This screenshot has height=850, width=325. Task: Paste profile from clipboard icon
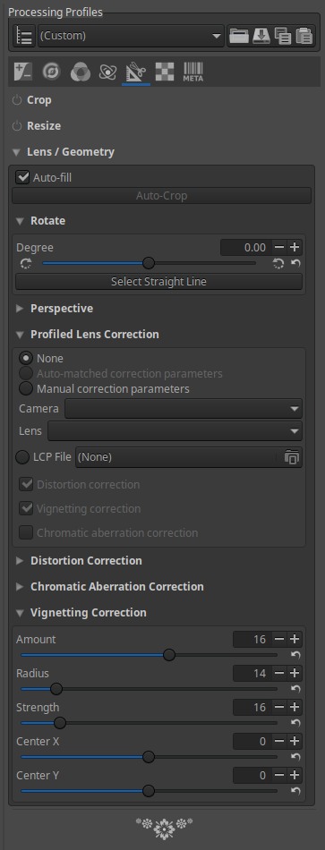304,37
